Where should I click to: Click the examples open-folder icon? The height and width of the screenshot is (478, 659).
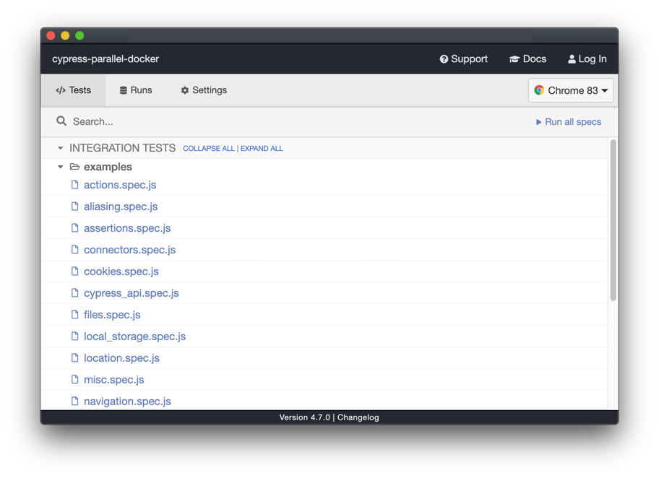point(75,167)
